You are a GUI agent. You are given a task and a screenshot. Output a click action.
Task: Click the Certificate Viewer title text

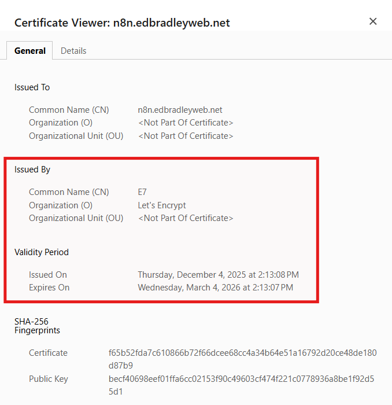[122, 23]
